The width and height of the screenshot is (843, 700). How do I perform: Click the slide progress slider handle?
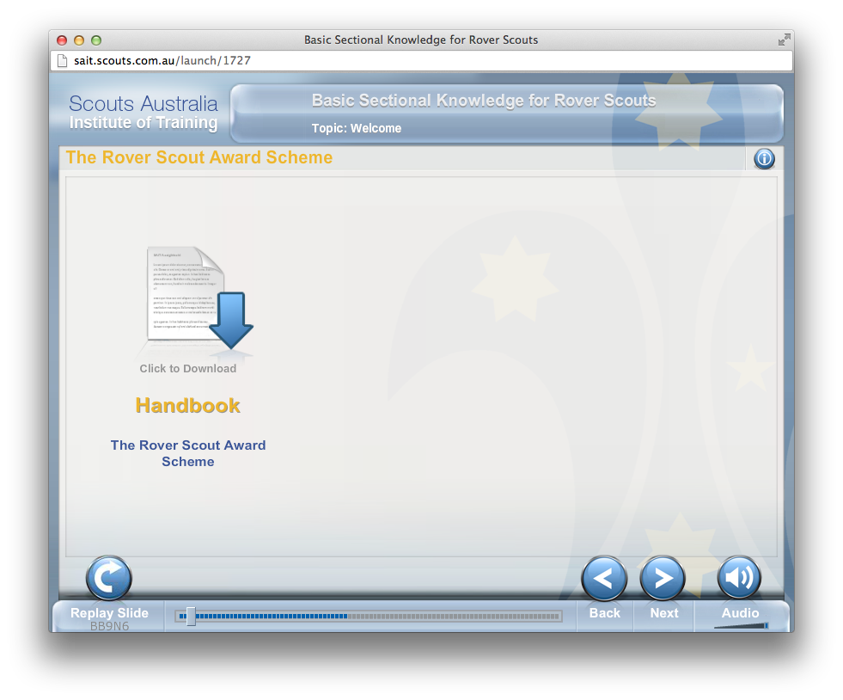point(191,616)
